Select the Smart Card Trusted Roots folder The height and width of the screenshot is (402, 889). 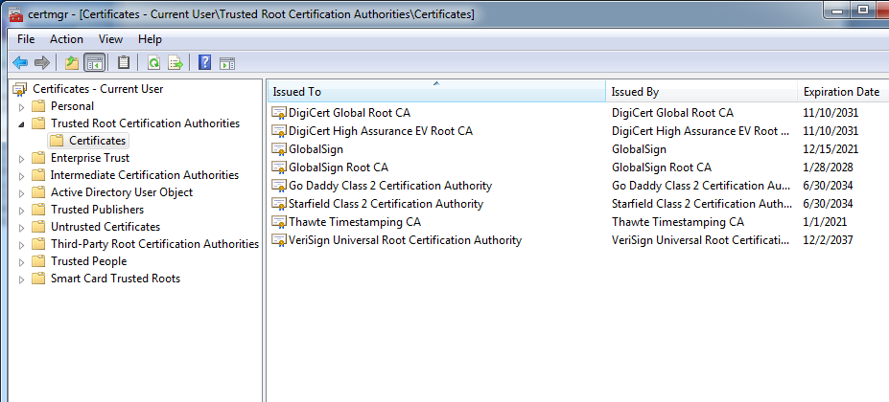[x=115, y=279]
